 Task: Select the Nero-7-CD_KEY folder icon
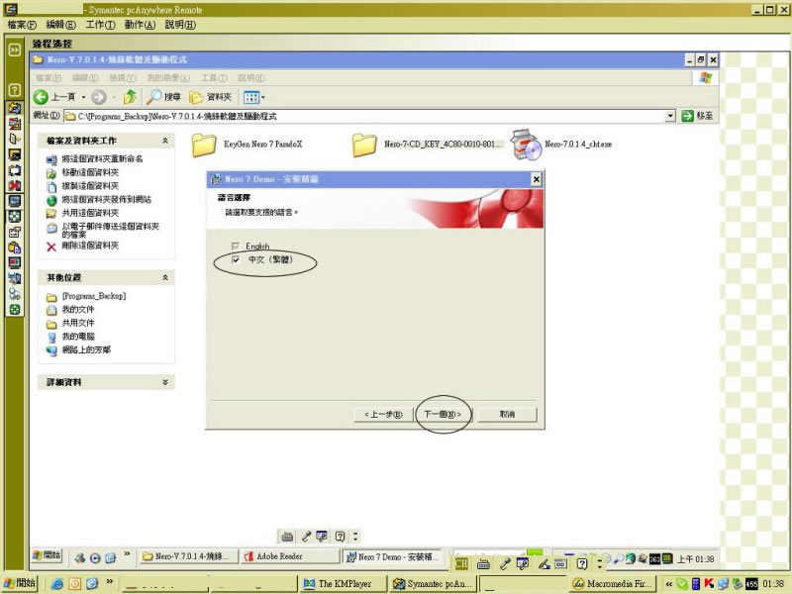[x=365, y=145]
